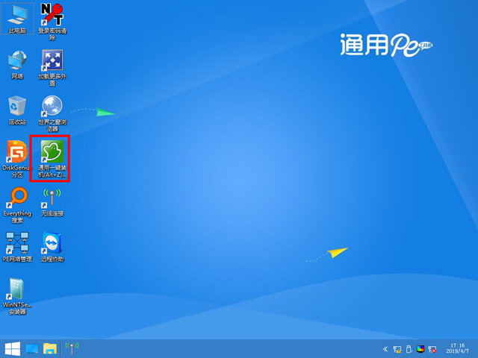Expand the hidden system tray icons chevron
Image resolution: width=478 pixels, height=358 pixels.
(385, 348)
